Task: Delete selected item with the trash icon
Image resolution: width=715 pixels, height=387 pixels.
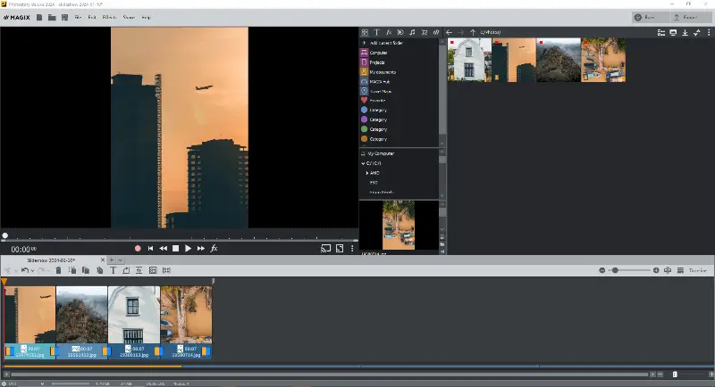Action: (58, 270)
